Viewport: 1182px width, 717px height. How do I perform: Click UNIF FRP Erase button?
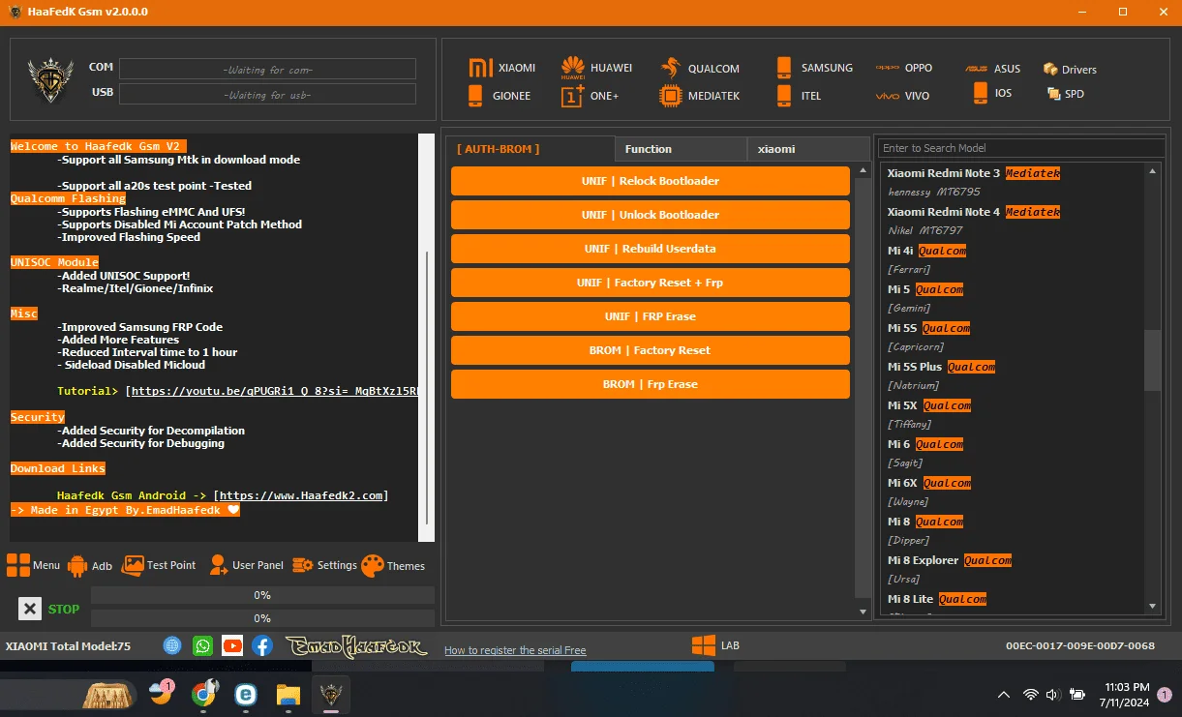(x=651, y=316)
